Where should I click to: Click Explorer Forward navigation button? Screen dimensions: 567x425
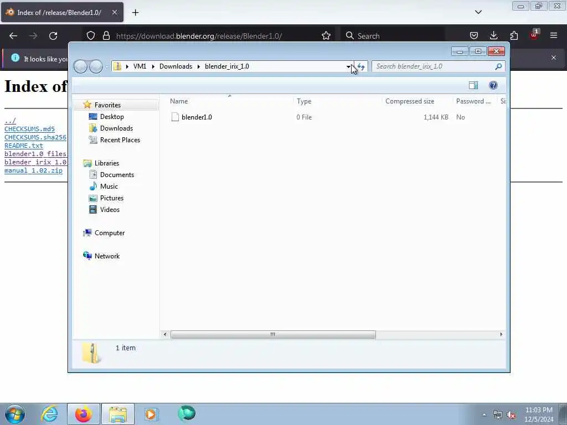coord(96,66)
